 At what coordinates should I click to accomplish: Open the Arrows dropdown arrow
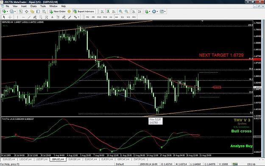click(x=78, y=17)
